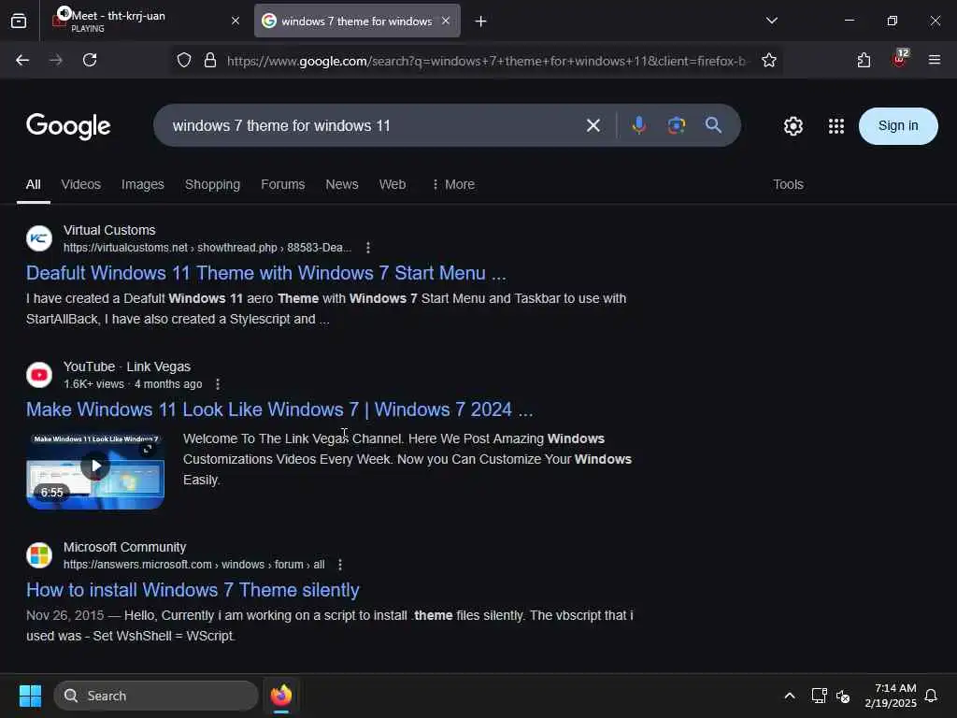List all tabs dropdown arrow

(771, 21)
